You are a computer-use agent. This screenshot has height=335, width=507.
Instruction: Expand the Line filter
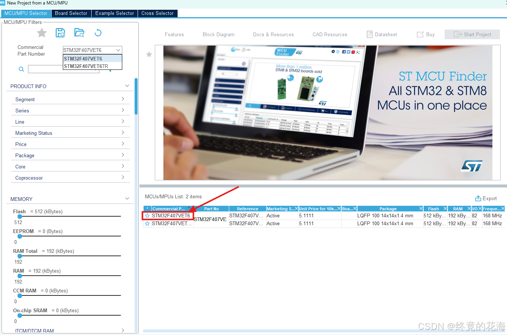[123, 121]
